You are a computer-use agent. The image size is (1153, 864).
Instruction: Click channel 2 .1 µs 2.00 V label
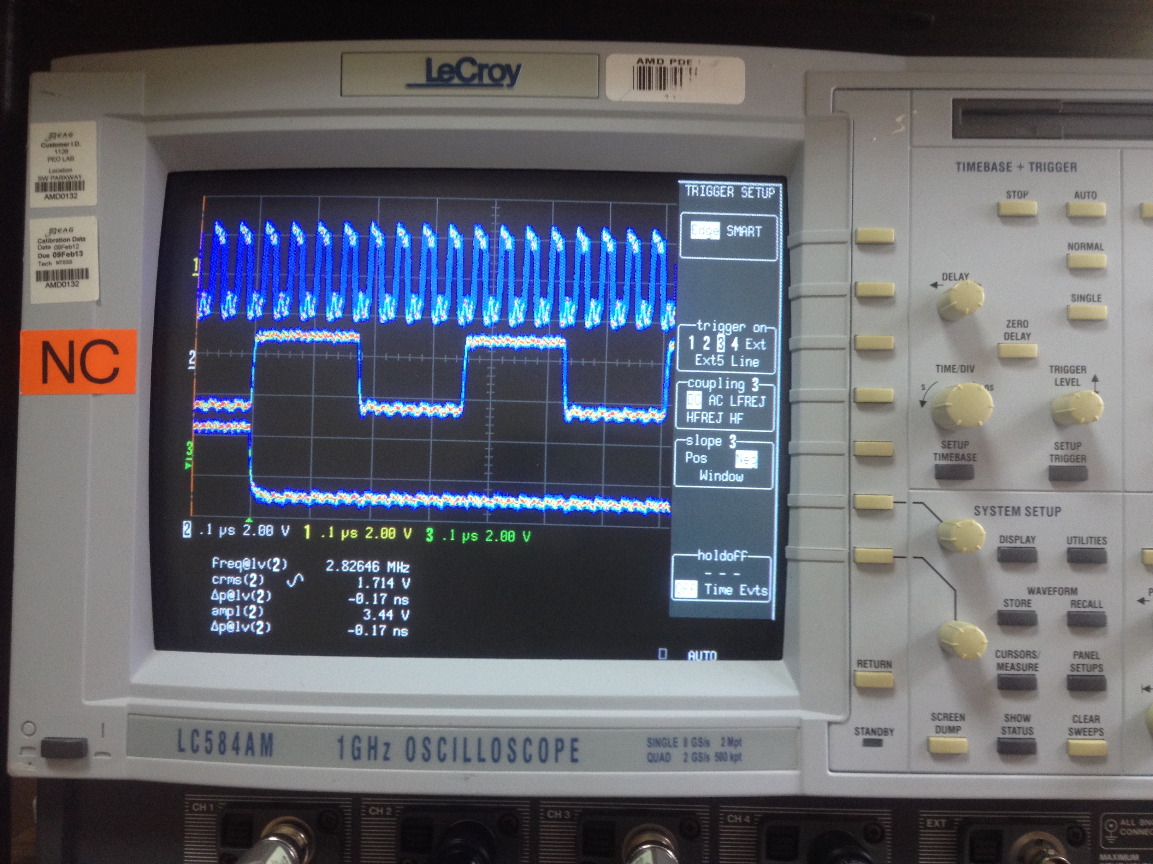coord(236,530)
